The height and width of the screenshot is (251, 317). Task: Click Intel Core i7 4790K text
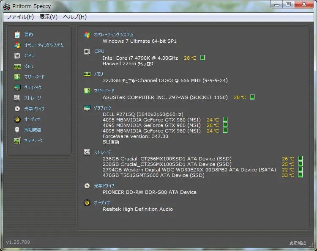pos(140,58)
